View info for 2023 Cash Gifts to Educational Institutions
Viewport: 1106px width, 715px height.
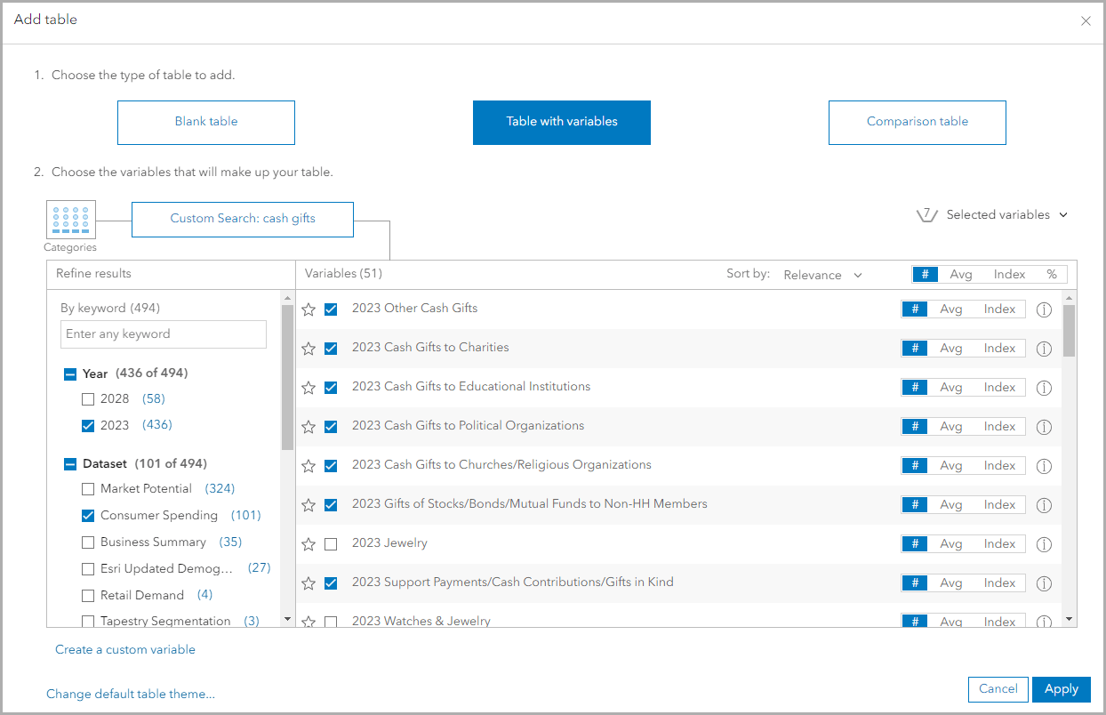1045,388
